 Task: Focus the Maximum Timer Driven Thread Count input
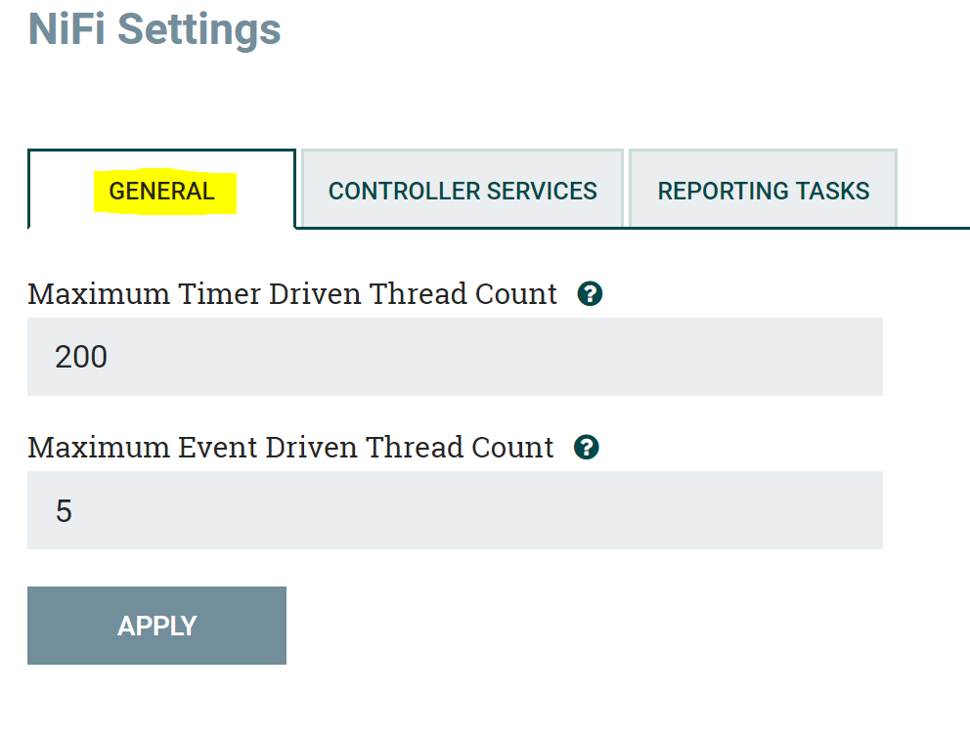pyautogui.click(x=456, y=357)
